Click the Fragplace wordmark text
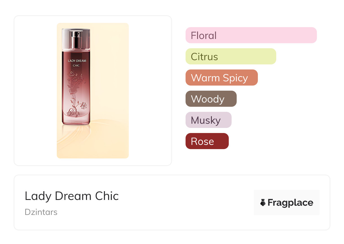Viewport: 344px width, 244px height. 290,202
